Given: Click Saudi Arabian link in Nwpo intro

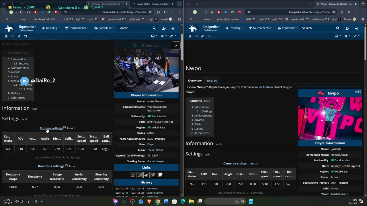Looking at the screenshot, I should 263,87.
